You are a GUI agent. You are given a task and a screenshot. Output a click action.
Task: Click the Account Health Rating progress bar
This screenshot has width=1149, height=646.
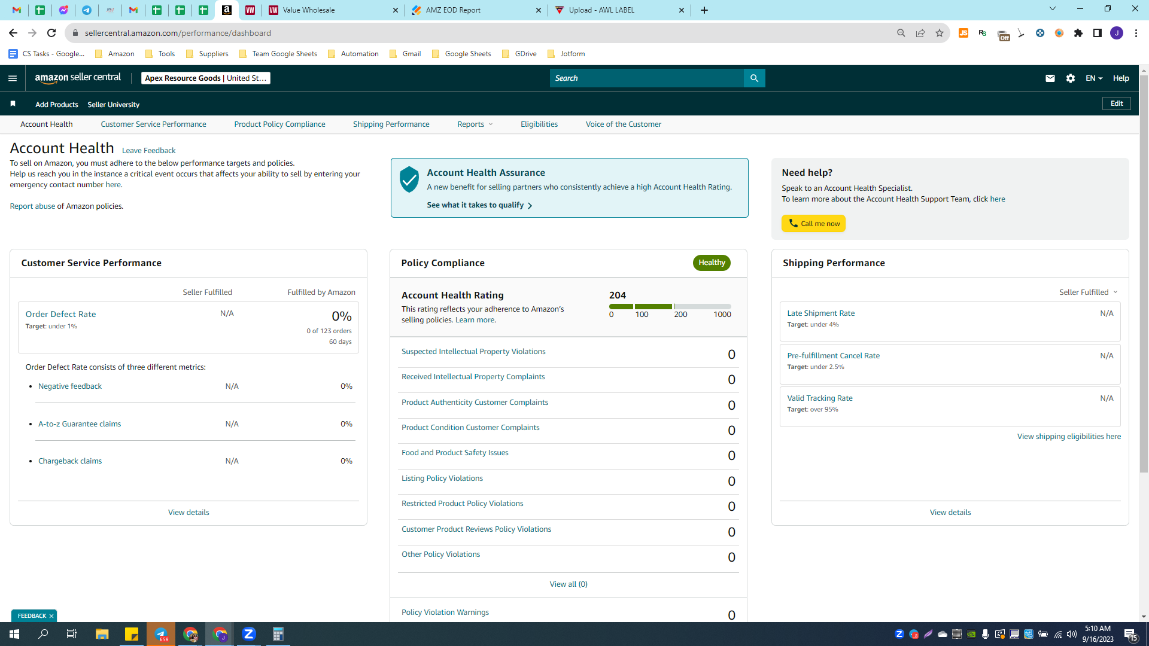pyautogui.click(x=670, y=306)
